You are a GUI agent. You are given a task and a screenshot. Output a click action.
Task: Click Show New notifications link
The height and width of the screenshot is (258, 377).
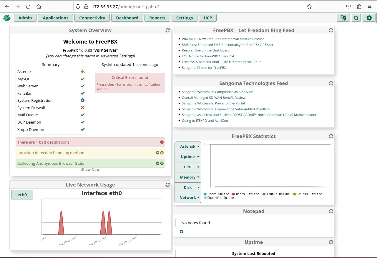click(90, 170)
